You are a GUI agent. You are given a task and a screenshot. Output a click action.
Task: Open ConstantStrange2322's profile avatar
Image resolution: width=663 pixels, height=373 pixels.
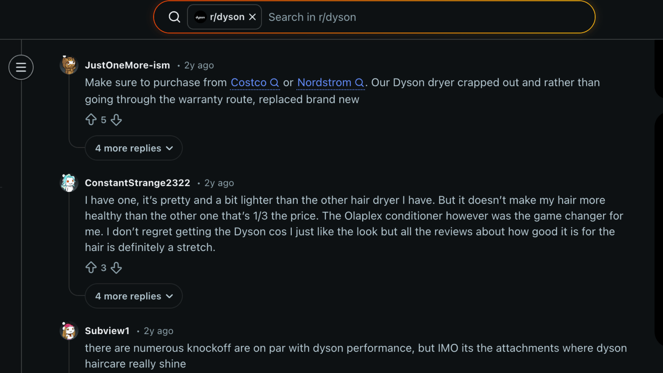[x=69, y=183]
